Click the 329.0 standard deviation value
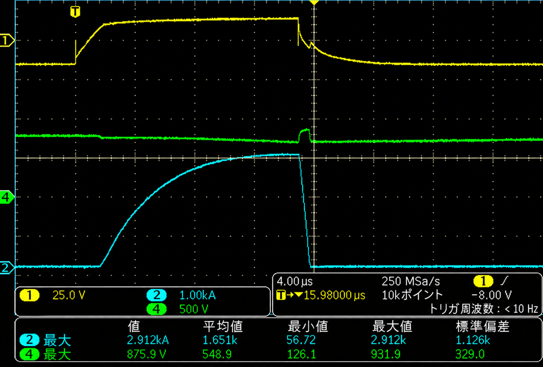The width and height of the screenshot is (543, 367). point(470,354)
